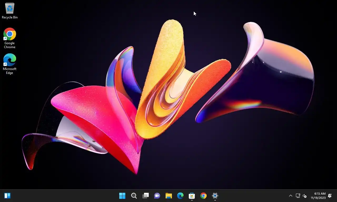Open the Widgets panel from taskbar

click(x=7, y=196)
